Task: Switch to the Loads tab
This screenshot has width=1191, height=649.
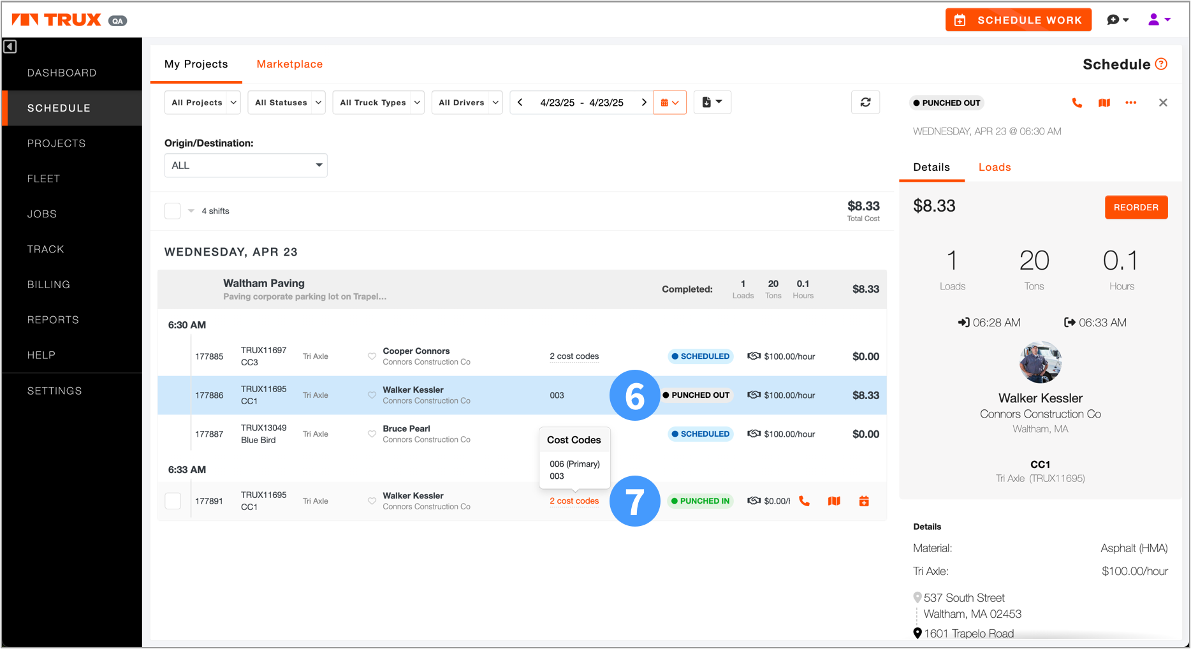Action: point(994,167)
